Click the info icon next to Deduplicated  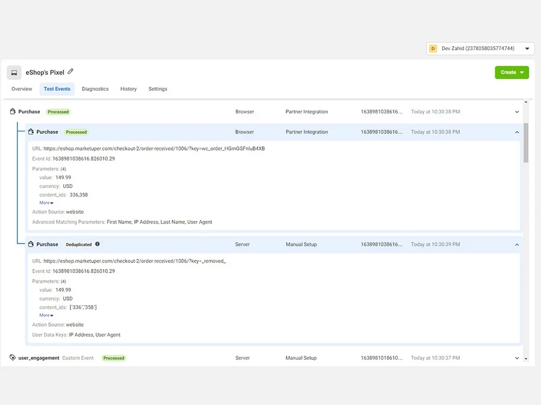pyautogui.click(x=97, y=244)
